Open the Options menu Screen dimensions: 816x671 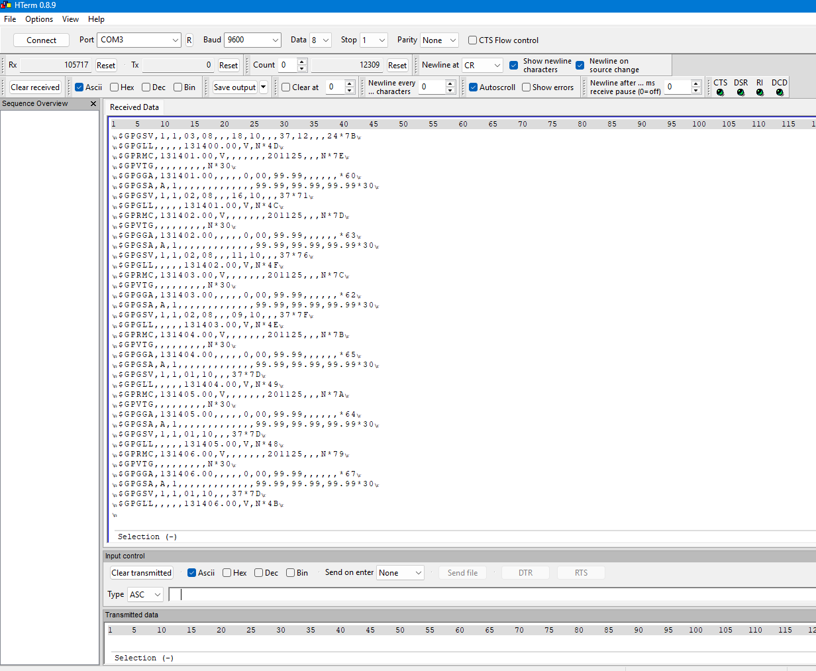tap(39, 19)
